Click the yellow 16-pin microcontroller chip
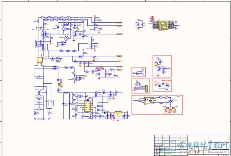 tap(163, 25)
